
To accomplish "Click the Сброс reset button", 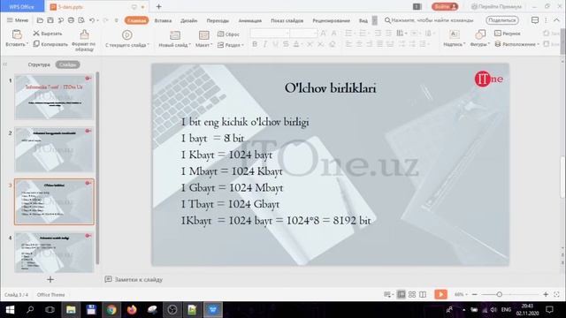I will (228, 34).
